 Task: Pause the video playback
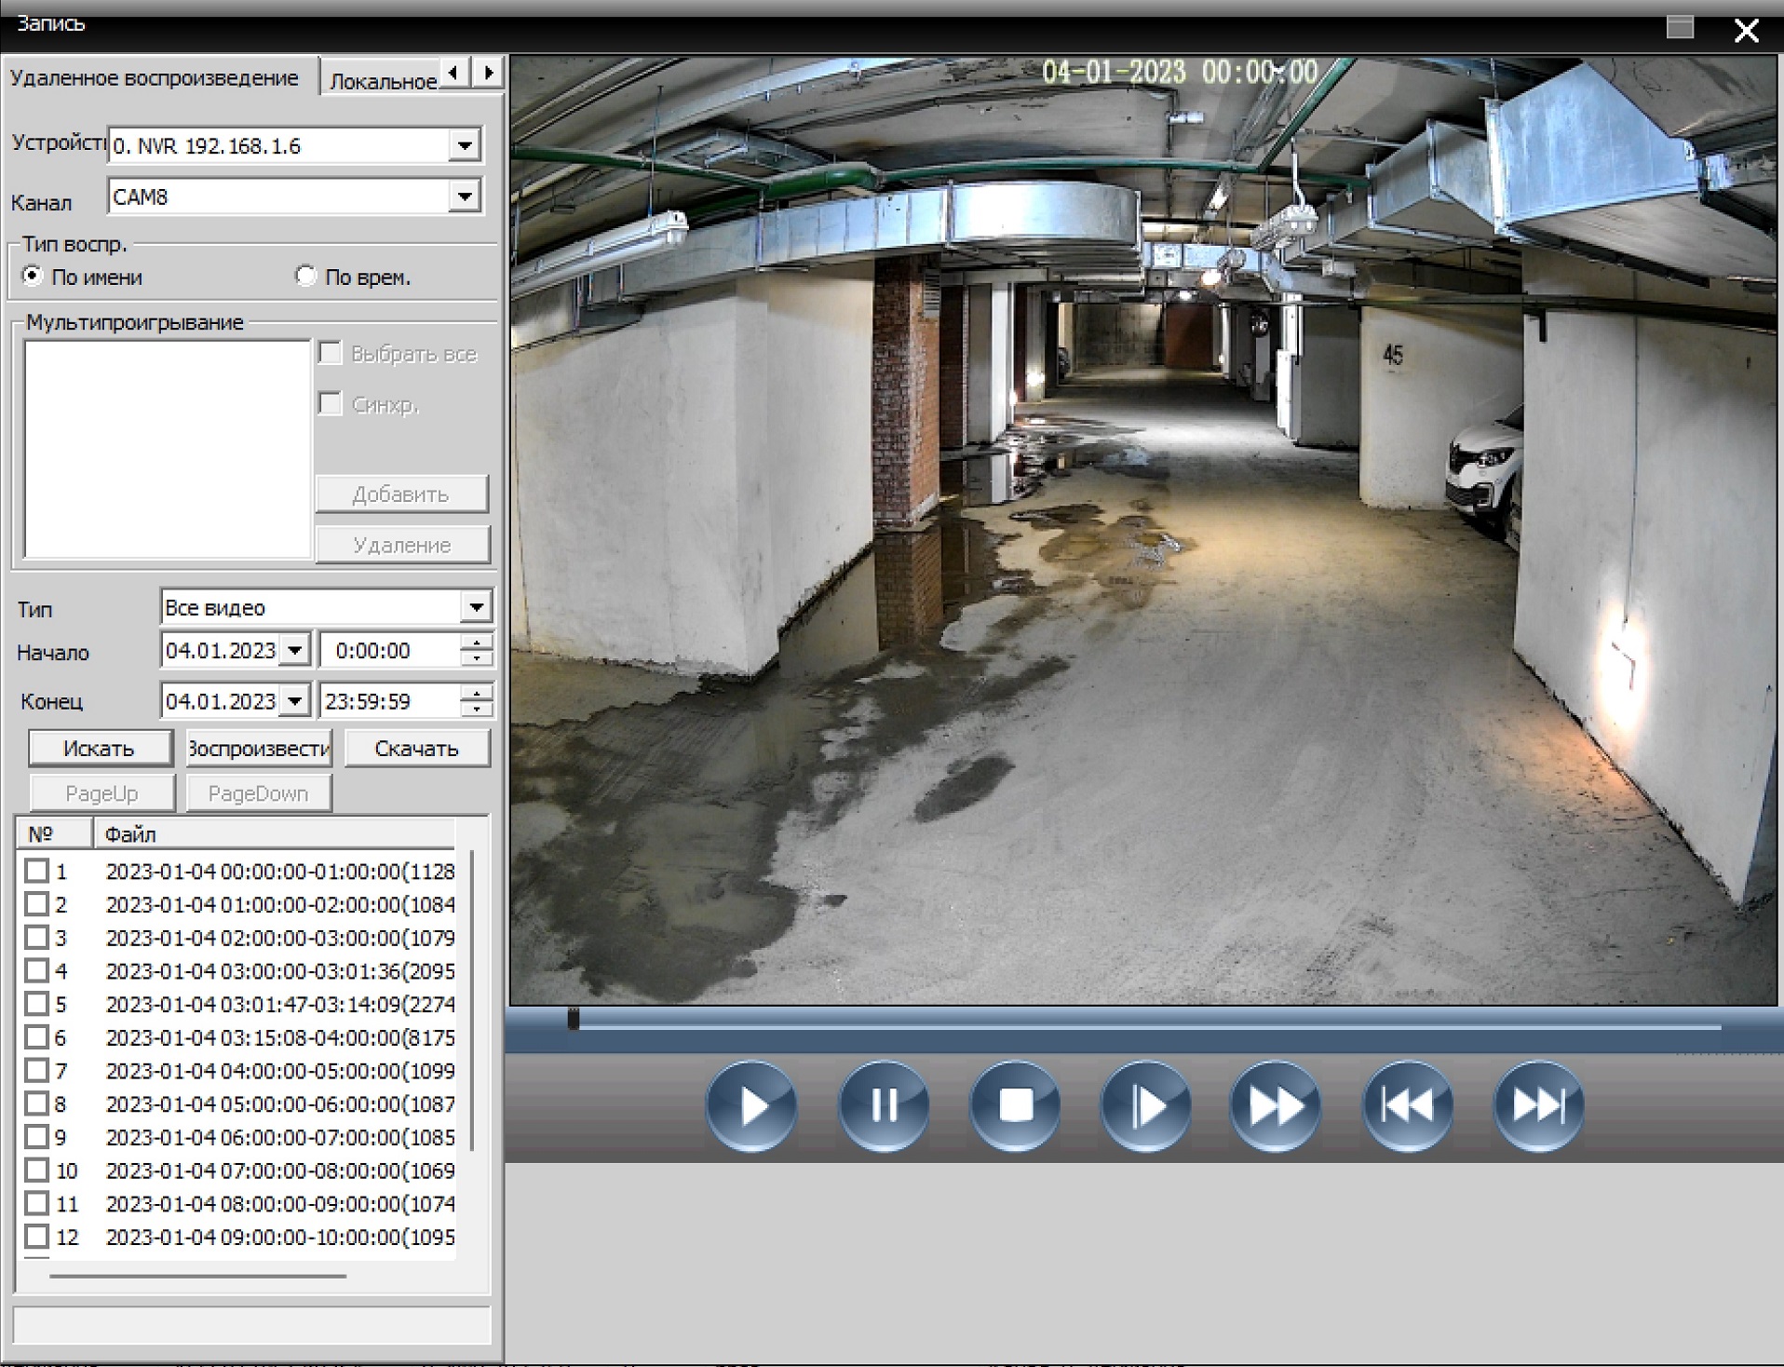pyautogui.click(x=884, y=1106)
